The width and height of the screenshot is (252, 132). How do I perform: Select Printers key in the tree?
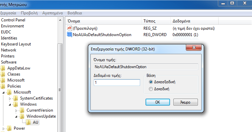(8, 56)
